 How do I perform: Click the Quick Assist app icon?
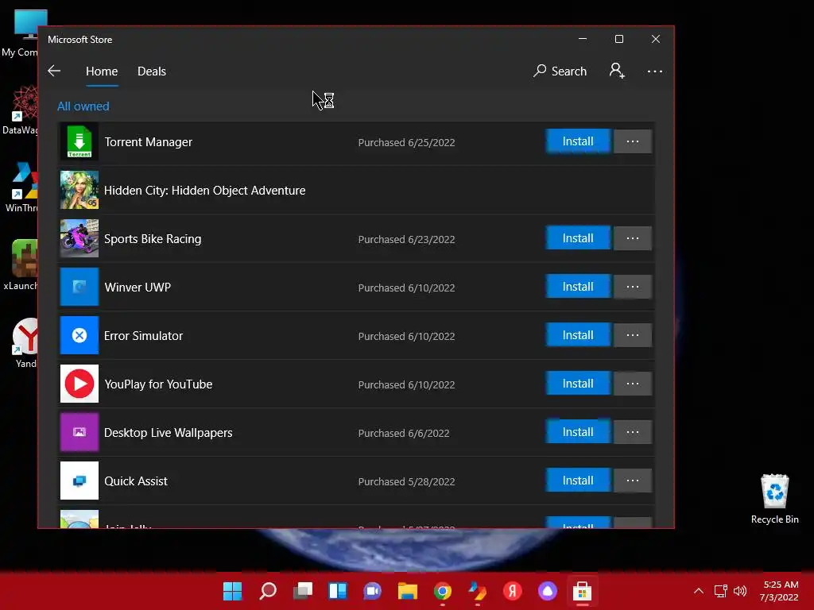79,481
